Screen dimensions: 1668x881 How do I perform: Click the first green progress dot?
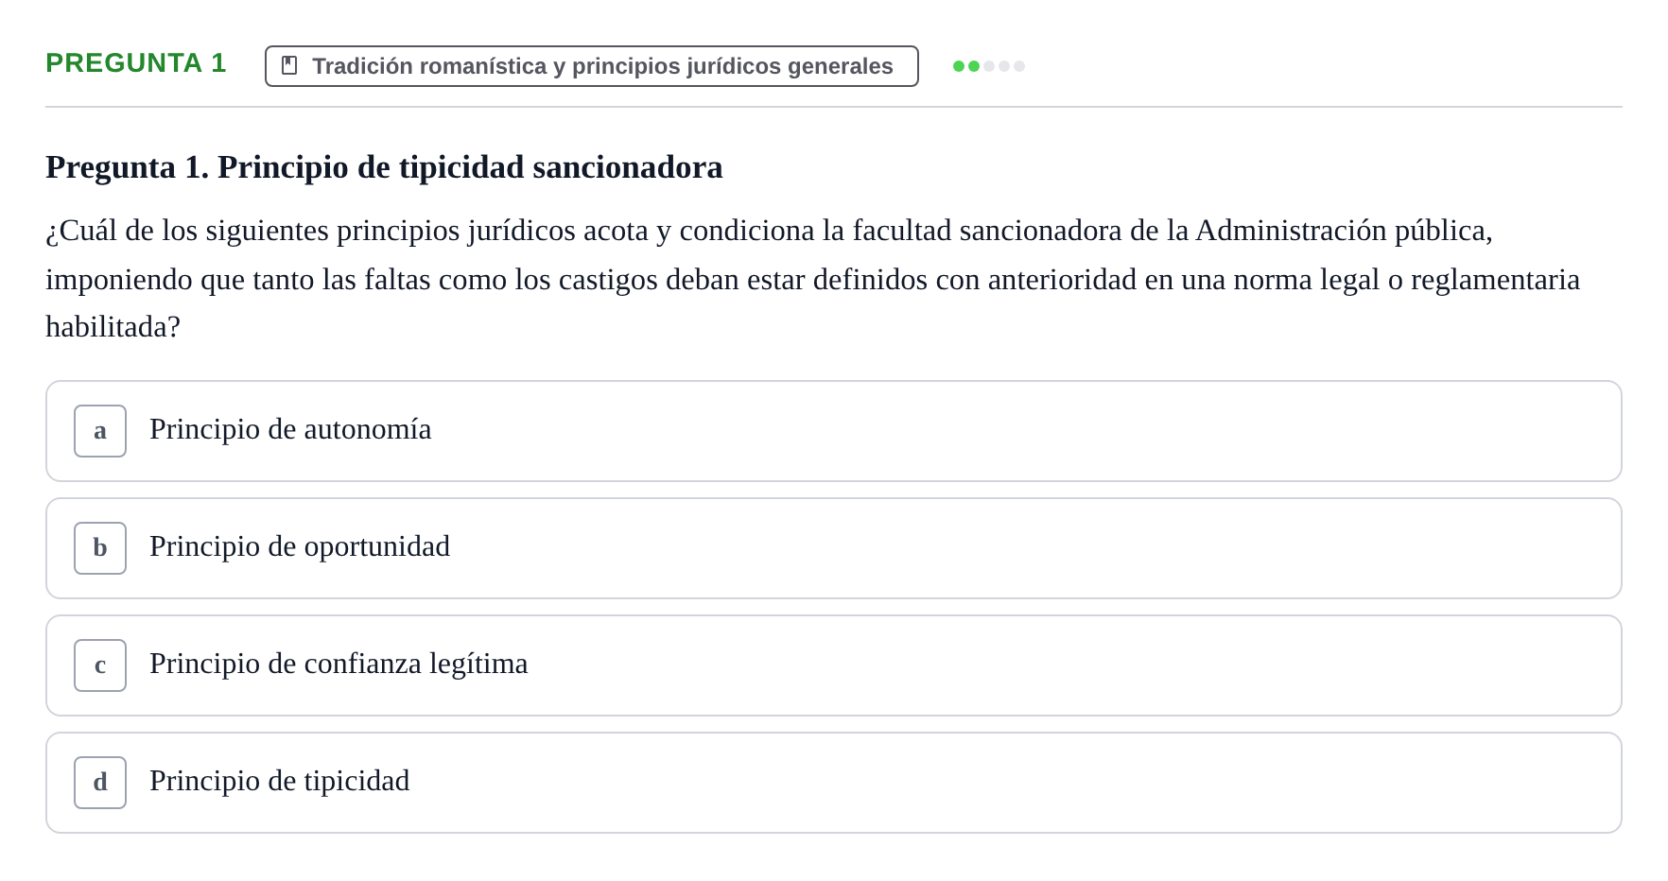coord(959,66)
